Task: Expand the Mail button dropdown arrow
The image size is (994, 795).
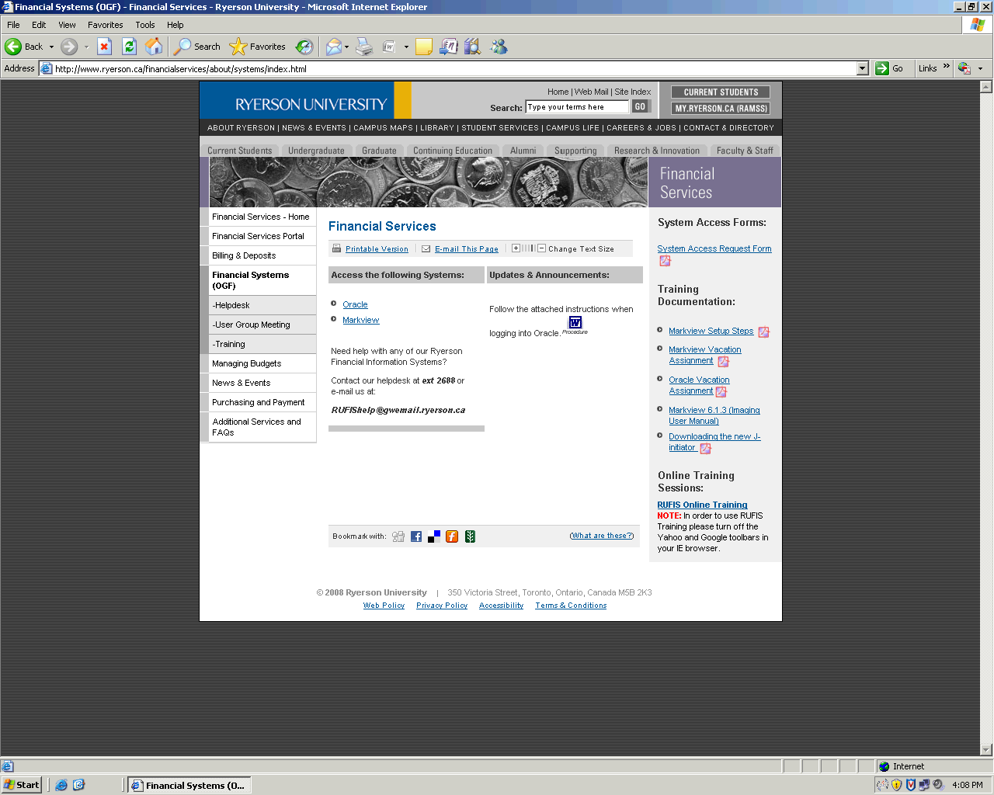Action: [346, 47]
